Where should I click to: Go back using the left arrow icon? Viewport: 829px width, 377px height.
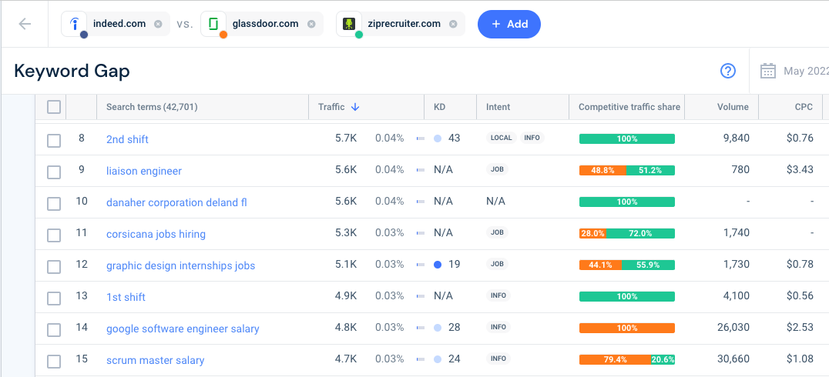25,24
